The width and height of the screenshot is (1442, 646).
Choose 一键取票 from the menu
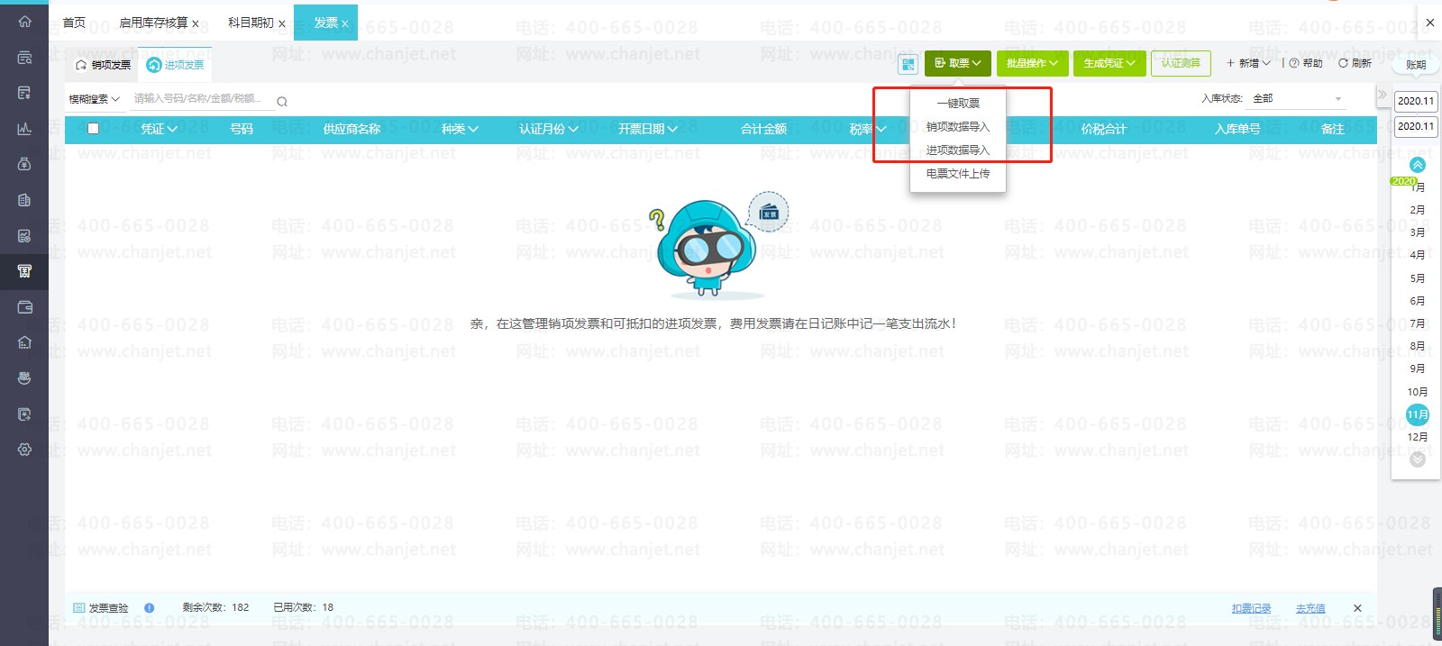coord(958,104)
